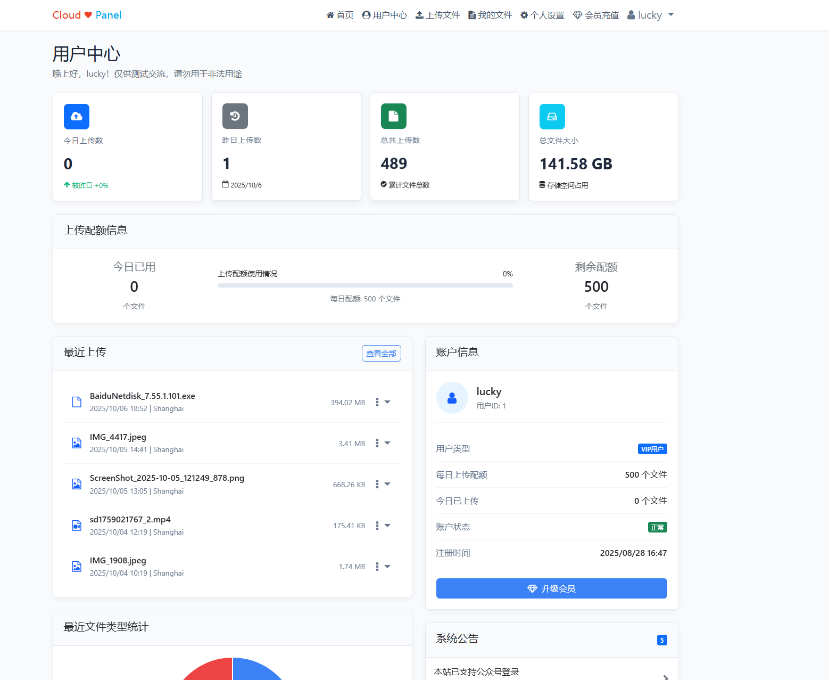The image size is (829, 680).
Task: Click the history icon on yesterday's upload card
Action: coord(235,116)
